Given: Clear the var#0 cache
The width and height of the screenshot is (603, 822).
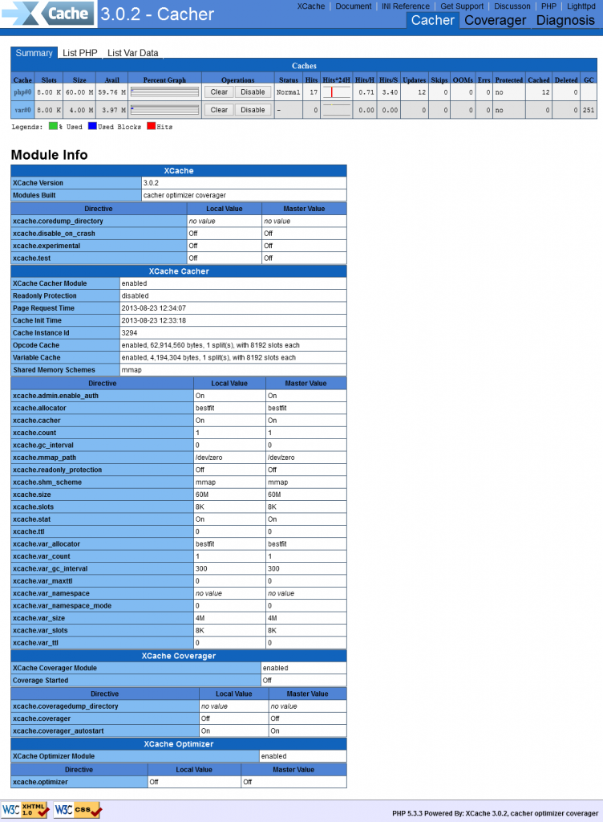Looking at the screenshot, I should point(219,110).
